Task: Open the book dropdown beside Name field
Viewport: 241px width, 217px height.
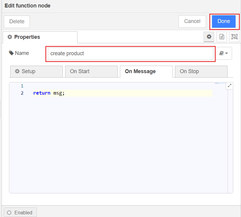Action: [x=224, y=53]
